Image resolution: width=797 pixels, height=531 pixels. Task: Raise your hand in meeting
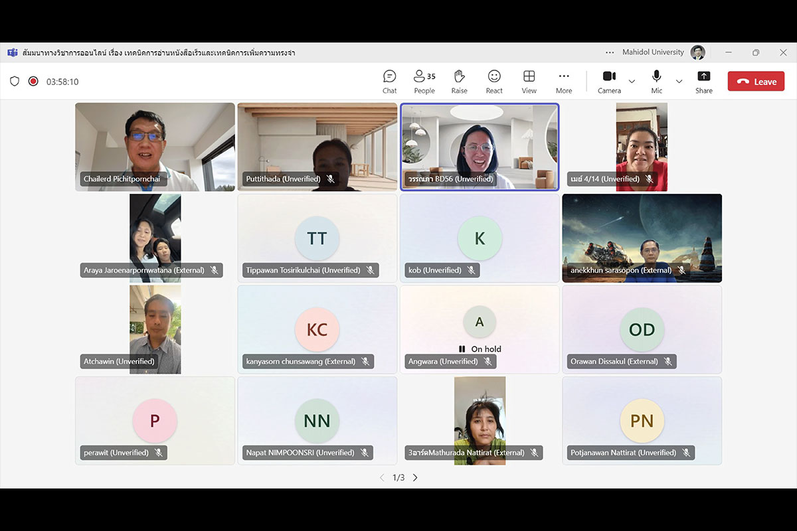459,82
